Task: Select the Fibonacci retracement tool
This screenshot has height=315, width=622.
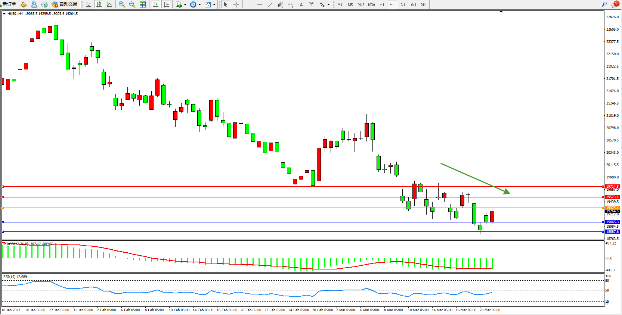Action: 291,5
